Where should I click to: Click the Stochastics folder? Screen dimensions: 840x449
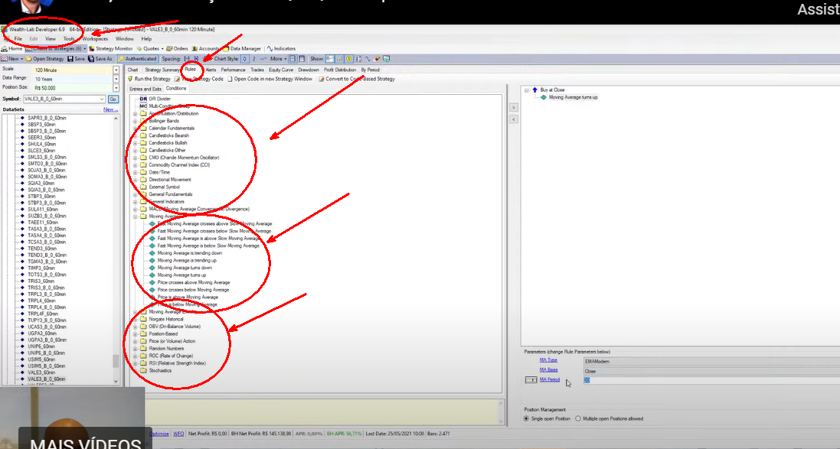[160, 371]
